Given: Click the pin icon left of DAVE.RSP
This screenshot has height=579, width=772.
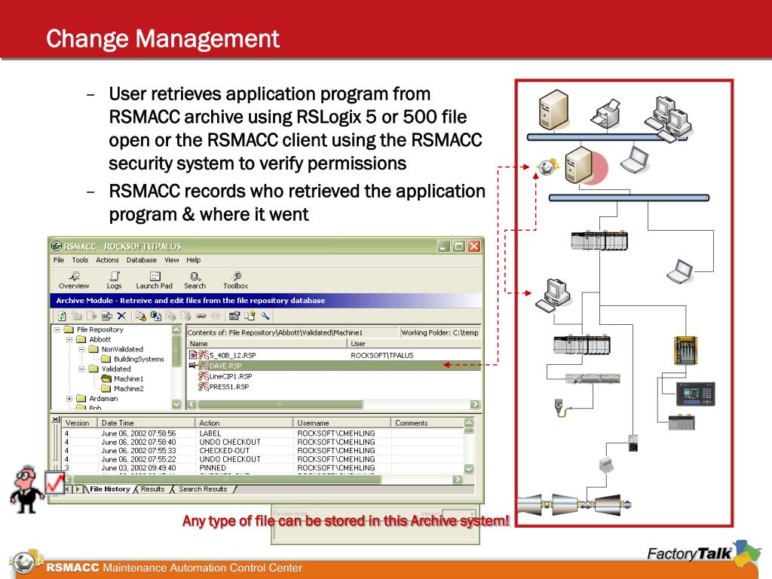Looking at the screenshot, I should pyautogui.click(x=193, y=366).
